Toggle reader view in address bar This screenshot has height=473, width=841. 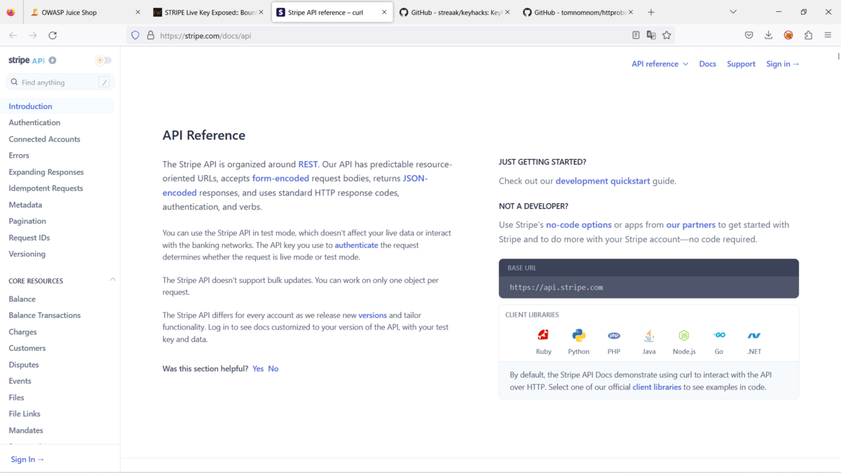click(636, 35)
